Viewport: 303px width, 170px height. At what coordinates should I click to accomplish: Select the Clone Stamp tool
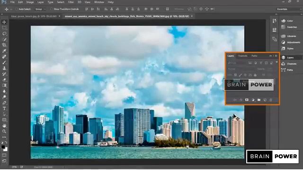click(x=4, y=68)
